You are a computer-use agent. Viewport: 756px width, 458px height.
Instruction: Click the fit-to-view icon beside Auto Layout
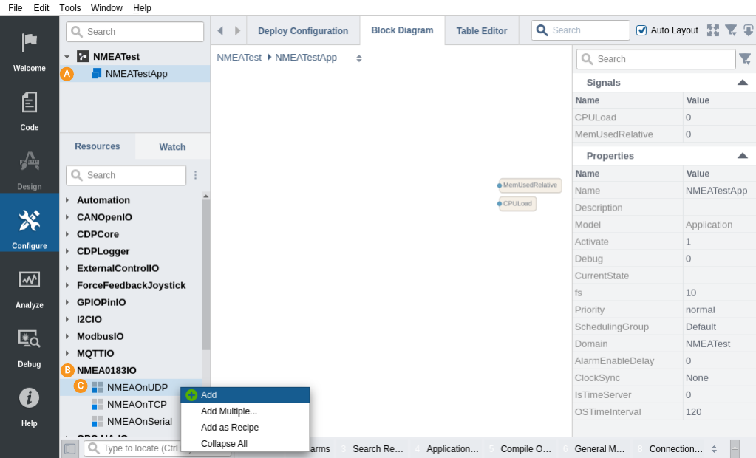click(712, 30)
